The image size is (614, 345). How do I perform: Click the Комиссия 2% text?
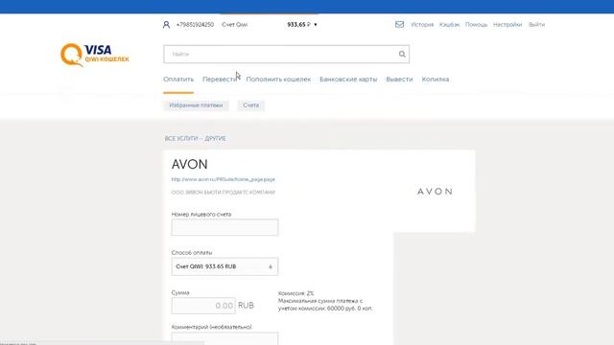(296, 293)
